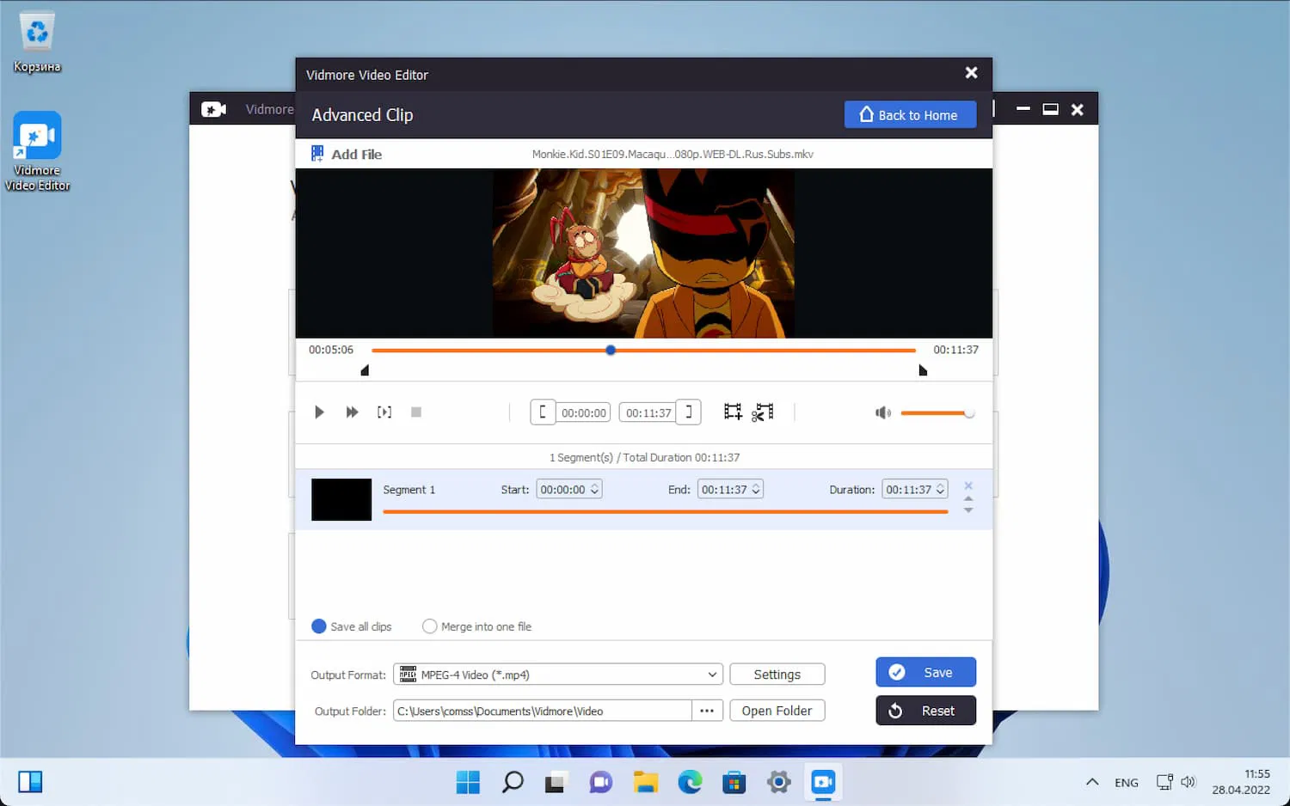Close the Vidmore Video Editor dialog
The height and width of the screenshot is (806, 1290).
click(x=971, y=73)
